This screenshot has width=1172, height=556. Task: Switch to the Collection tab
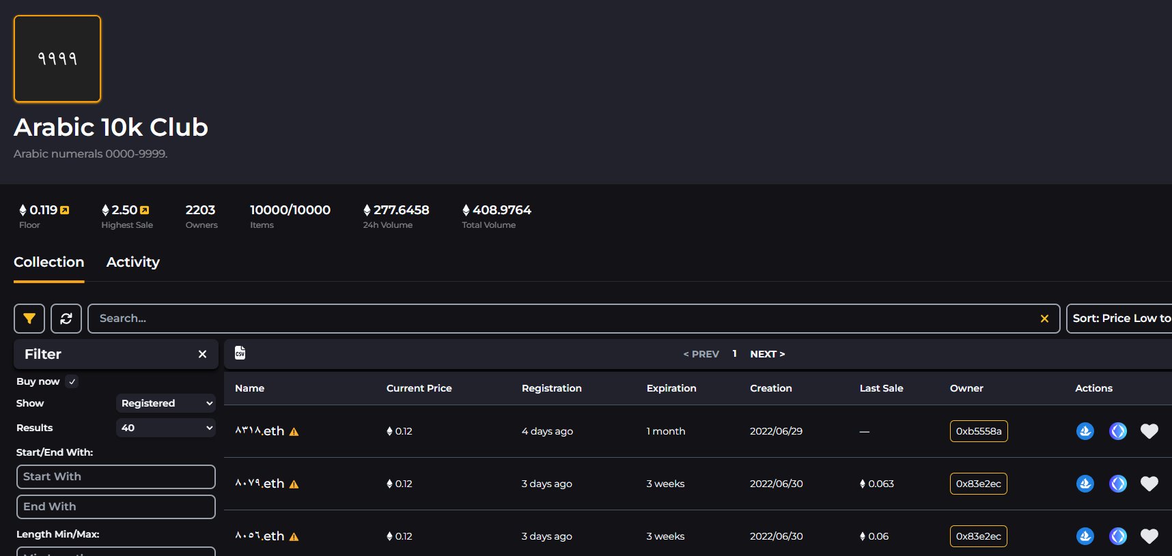(49, 262)
